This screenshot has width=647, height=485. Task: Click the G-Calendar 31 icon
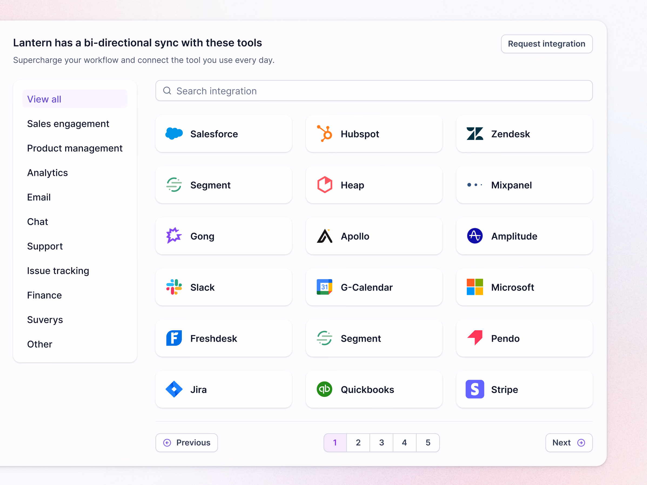(324, 287)
